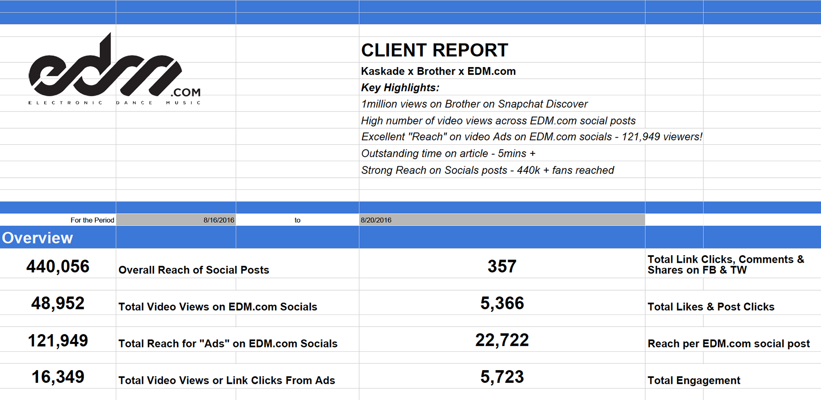This screenshot has width=821, height=400.
Task: Click 'Outstanding time on article' line
Action: 448,153
